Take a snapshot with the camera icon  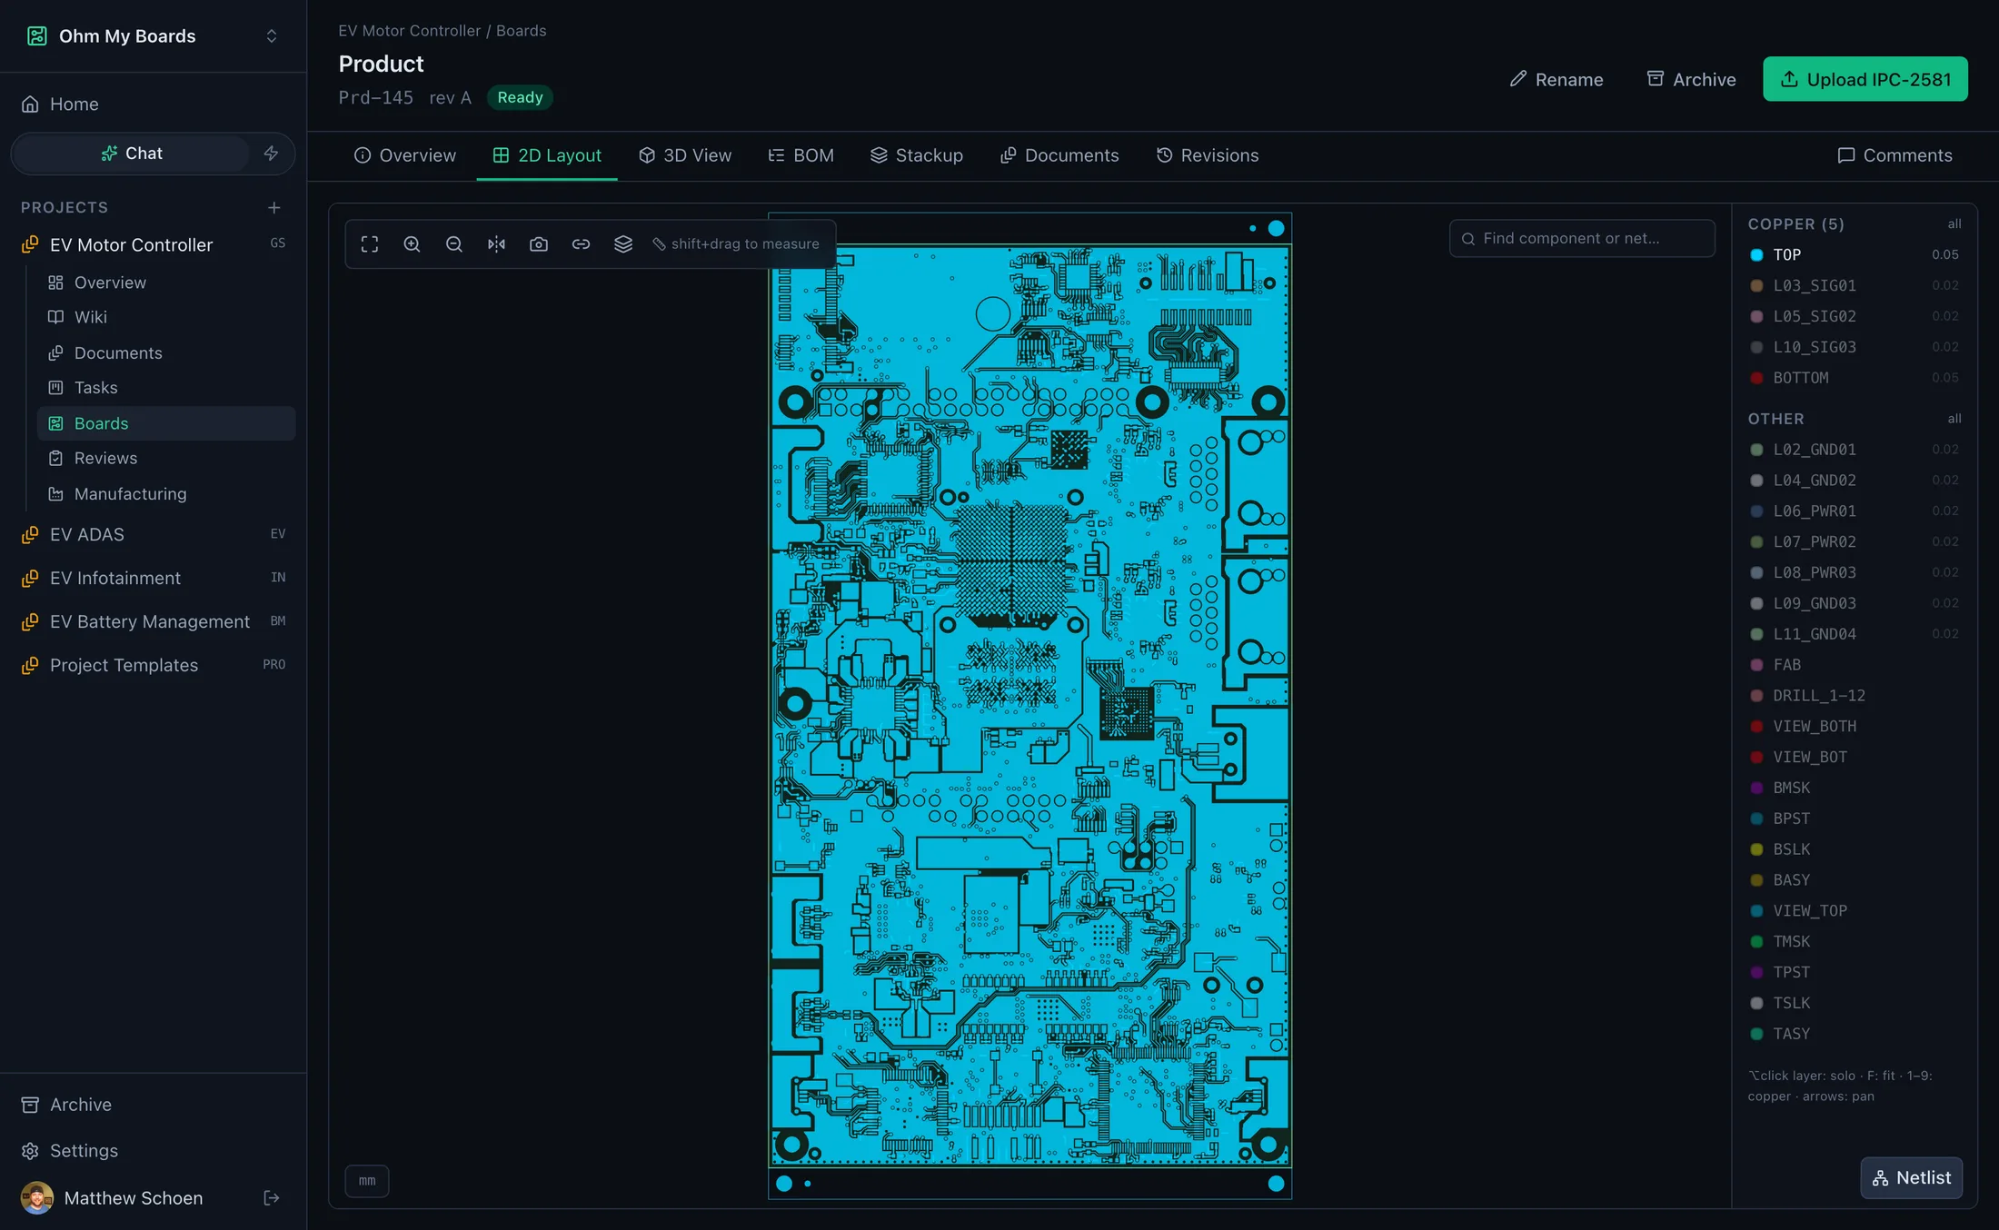[539, 244]
